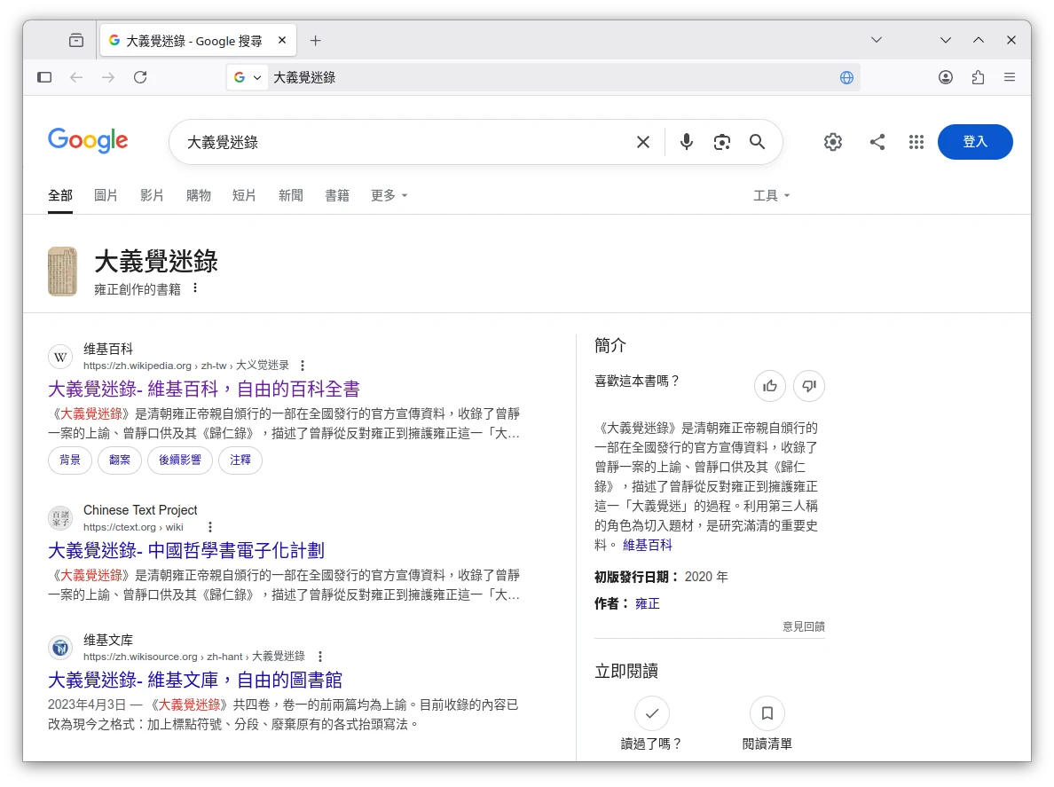Click the voice search microphone icon

coord(686,142)
